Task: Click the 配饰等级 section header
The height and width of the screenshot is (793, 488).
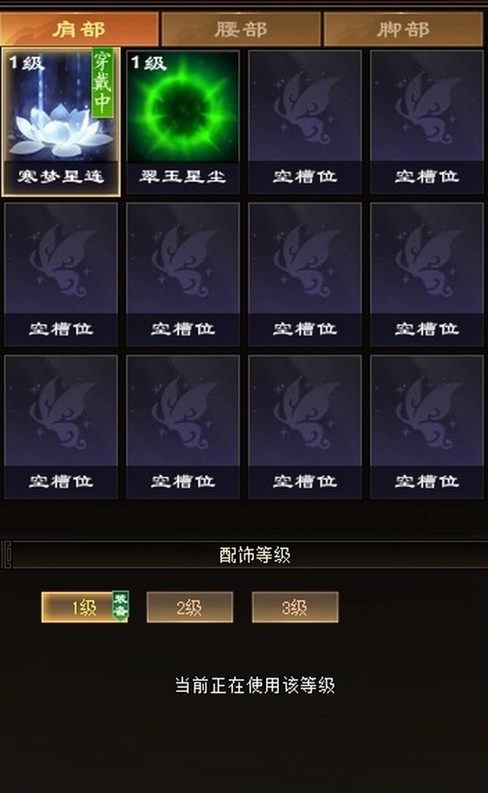Action: pyautogui.click(x=255, y=555)
